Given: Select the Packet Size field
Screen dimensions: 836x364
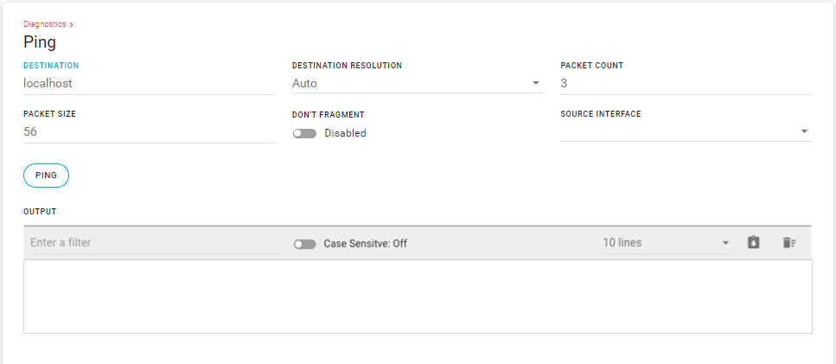Looking at the screenshot, I should coord(150,131).
